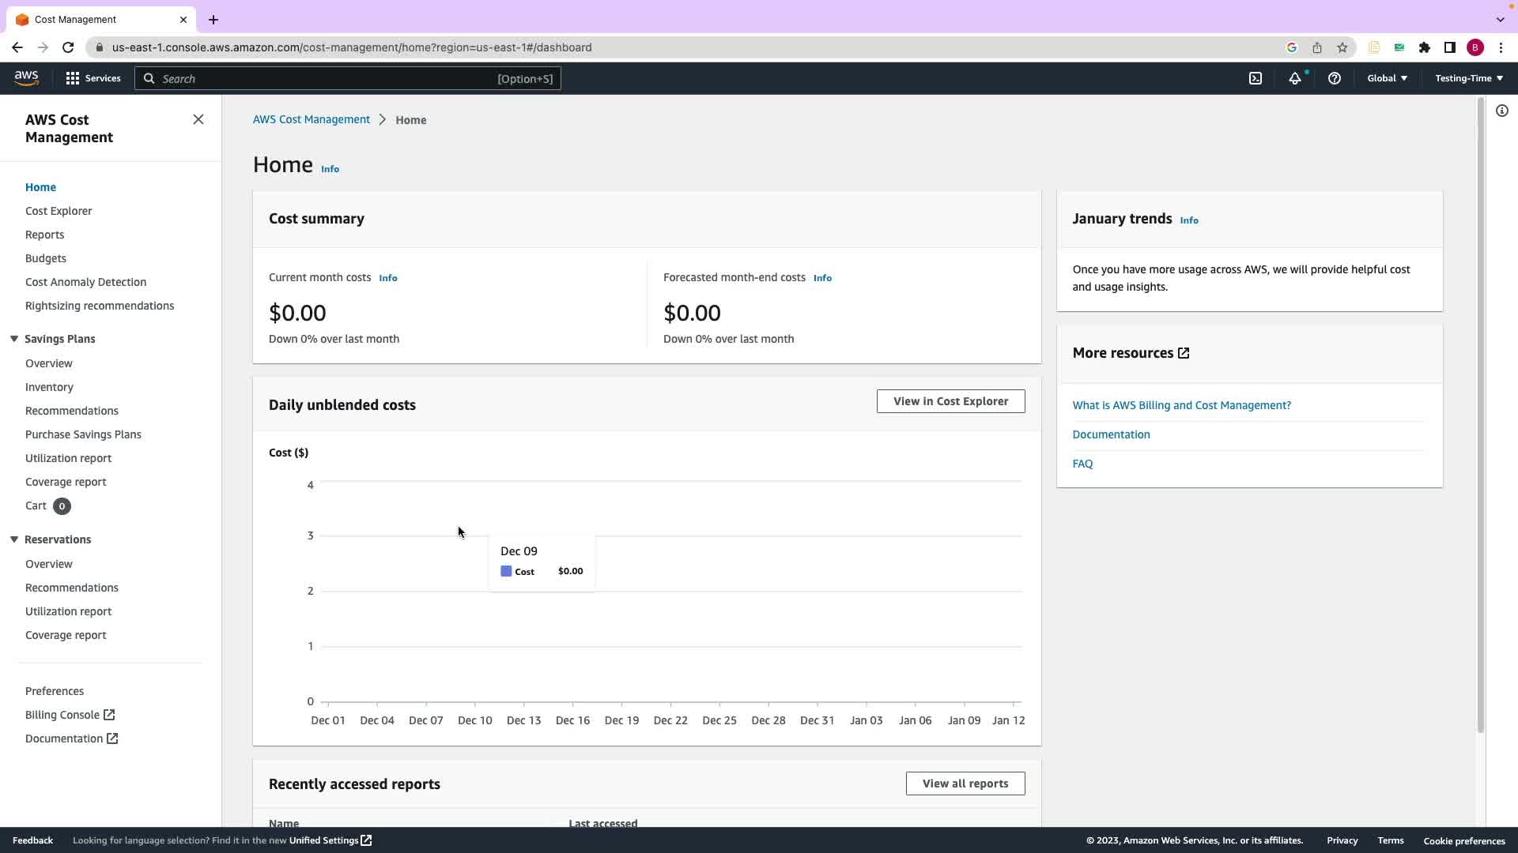
Task: Click the help question mark icon
Action: pyautogui.click(x=1334, y=78)
